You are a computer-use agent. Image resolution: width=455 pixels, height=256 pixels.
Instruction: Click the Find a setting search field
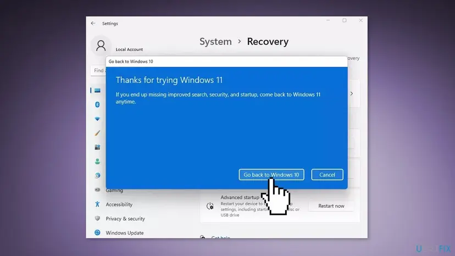point(98,70)
